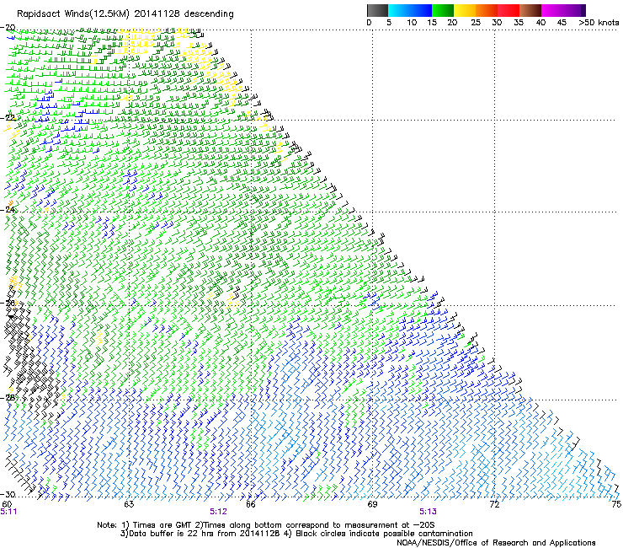Viewport: 623px width, 548px height.
Task: Click the chart title 'Rapidscat Winds(12.5KM) 20141128 descending'
Action: pyautogui.click(x=125, y=14)
